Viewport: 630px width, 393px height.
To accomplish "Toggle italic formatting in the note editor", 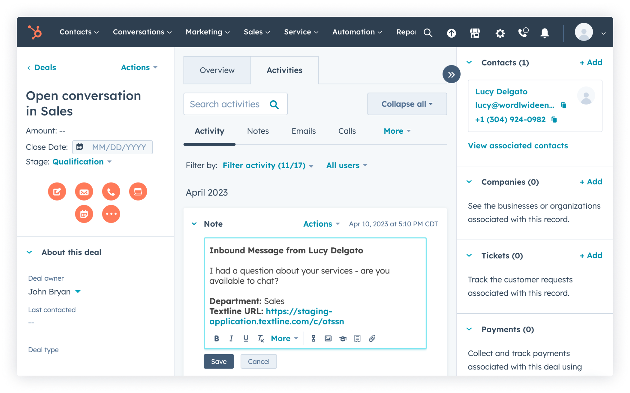I will 231,338.
